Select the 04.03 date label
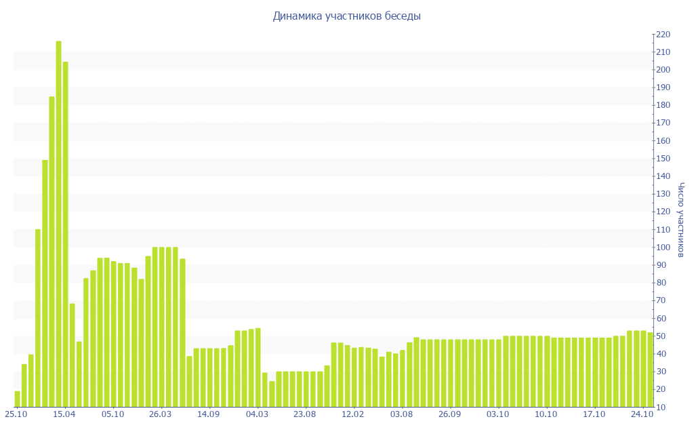 pos(257,414)
